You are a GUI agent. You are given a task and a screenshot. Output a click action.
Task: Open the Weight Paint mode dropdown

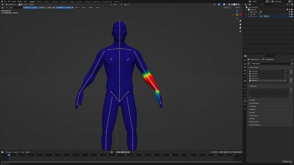click(11, 5)
